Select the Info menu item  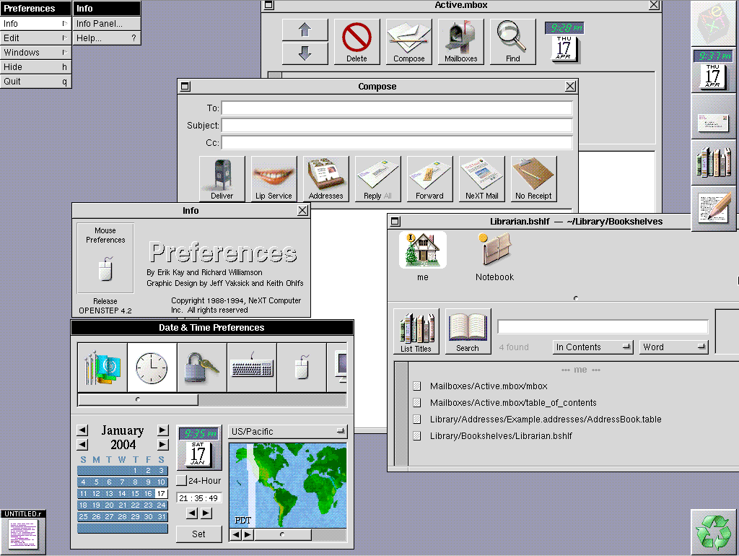pyautogui.click(x=35, y=24)
